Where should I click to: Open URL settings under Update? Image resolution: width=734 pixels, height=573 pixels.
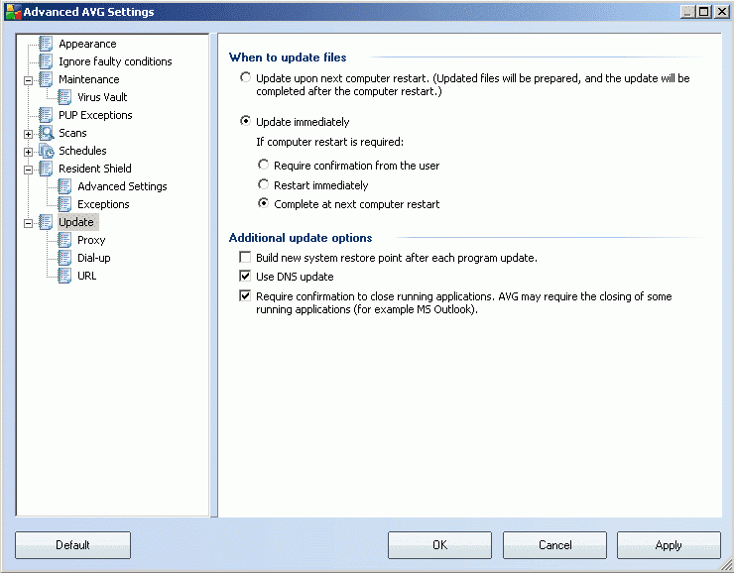coord(87,276)
